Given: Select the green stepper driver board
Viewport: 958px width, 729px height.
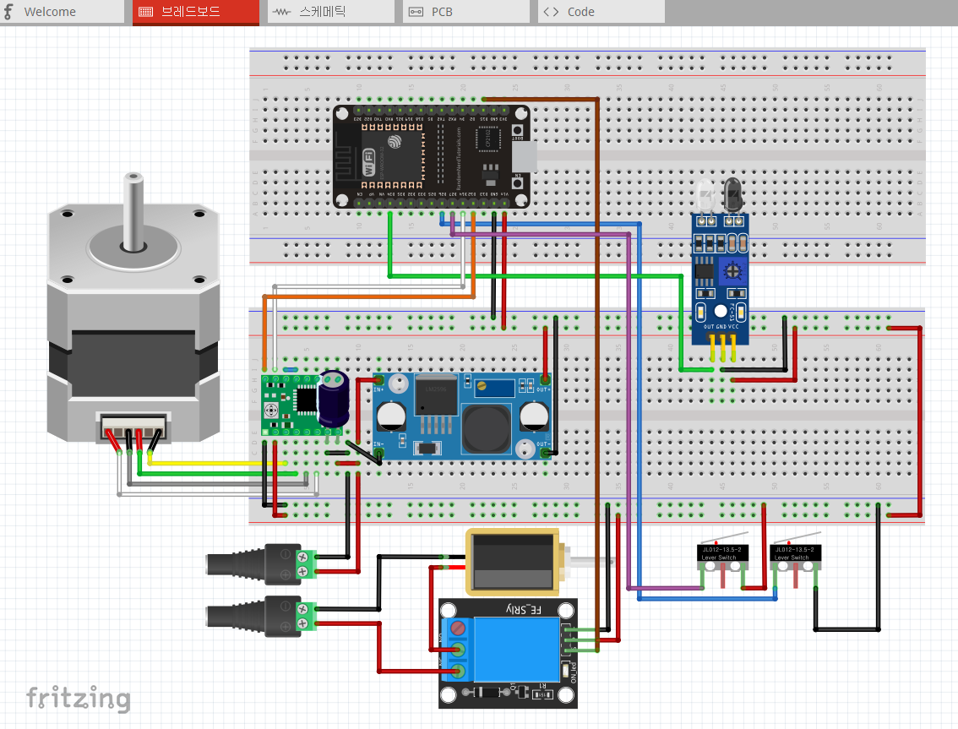Looking at the screenshot, I should 287,405.
